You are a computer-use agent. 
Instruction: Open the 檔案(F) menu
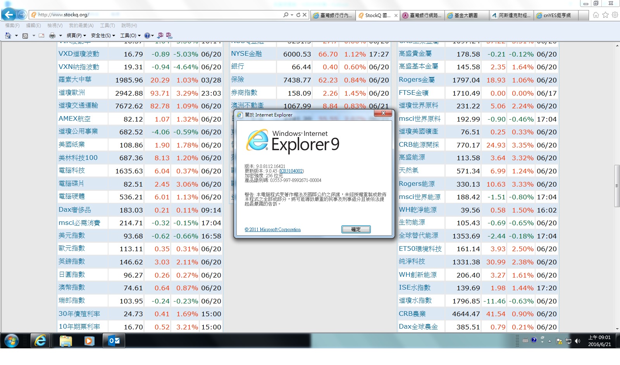click(12, 25)
